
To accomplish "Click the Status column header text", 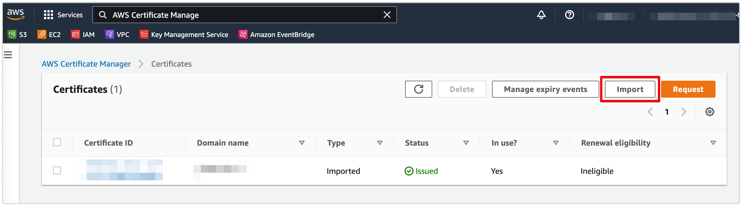I will [416, 143].
